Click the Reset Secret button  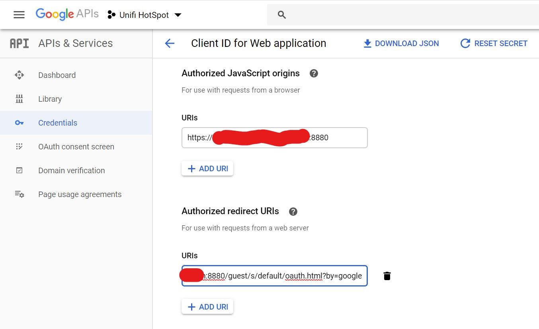click(x=494, y=43)
